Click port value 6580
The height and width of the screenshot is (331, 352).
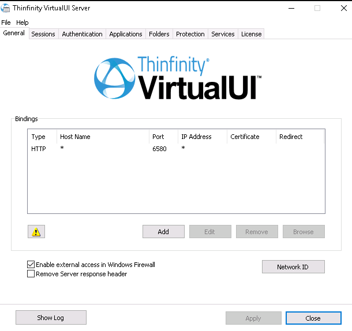click(159, 149)
